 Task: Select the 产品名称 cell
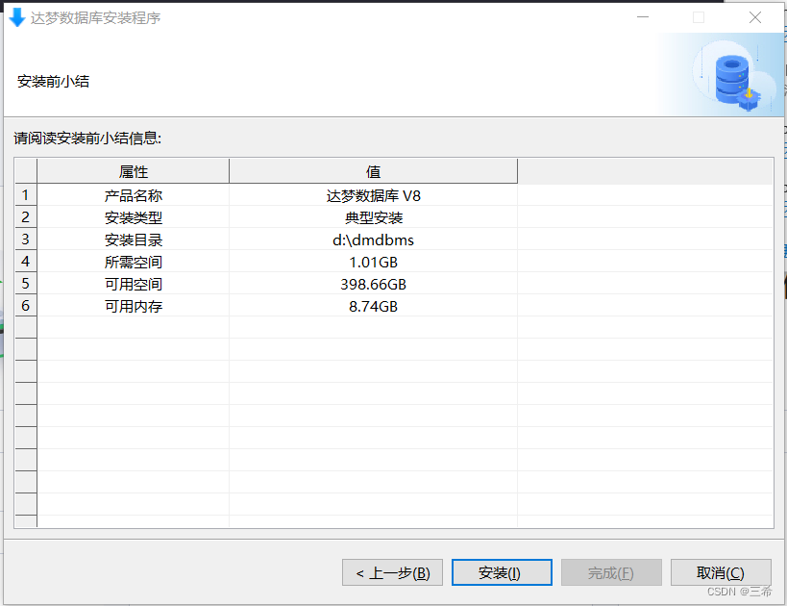pos(133,195)
